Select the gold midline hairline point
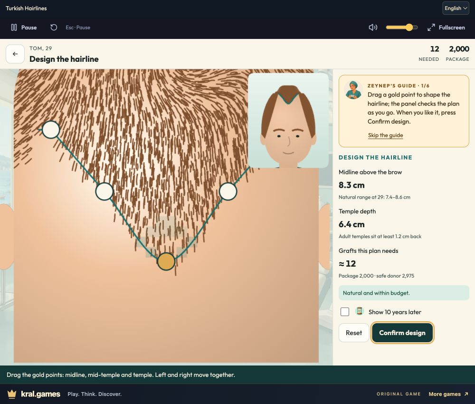 pyautogui.click(x=166, y=261)
